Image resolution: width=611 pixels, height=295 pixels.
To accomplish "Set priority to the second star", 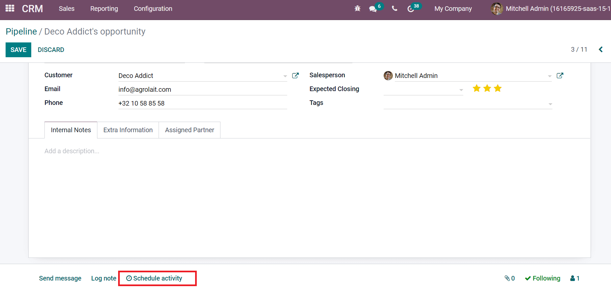I will [x=487, y=88].
